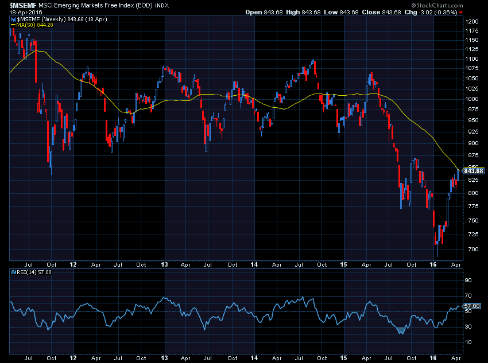Click the red down-arrow change indicator icon

click(461, 13)
